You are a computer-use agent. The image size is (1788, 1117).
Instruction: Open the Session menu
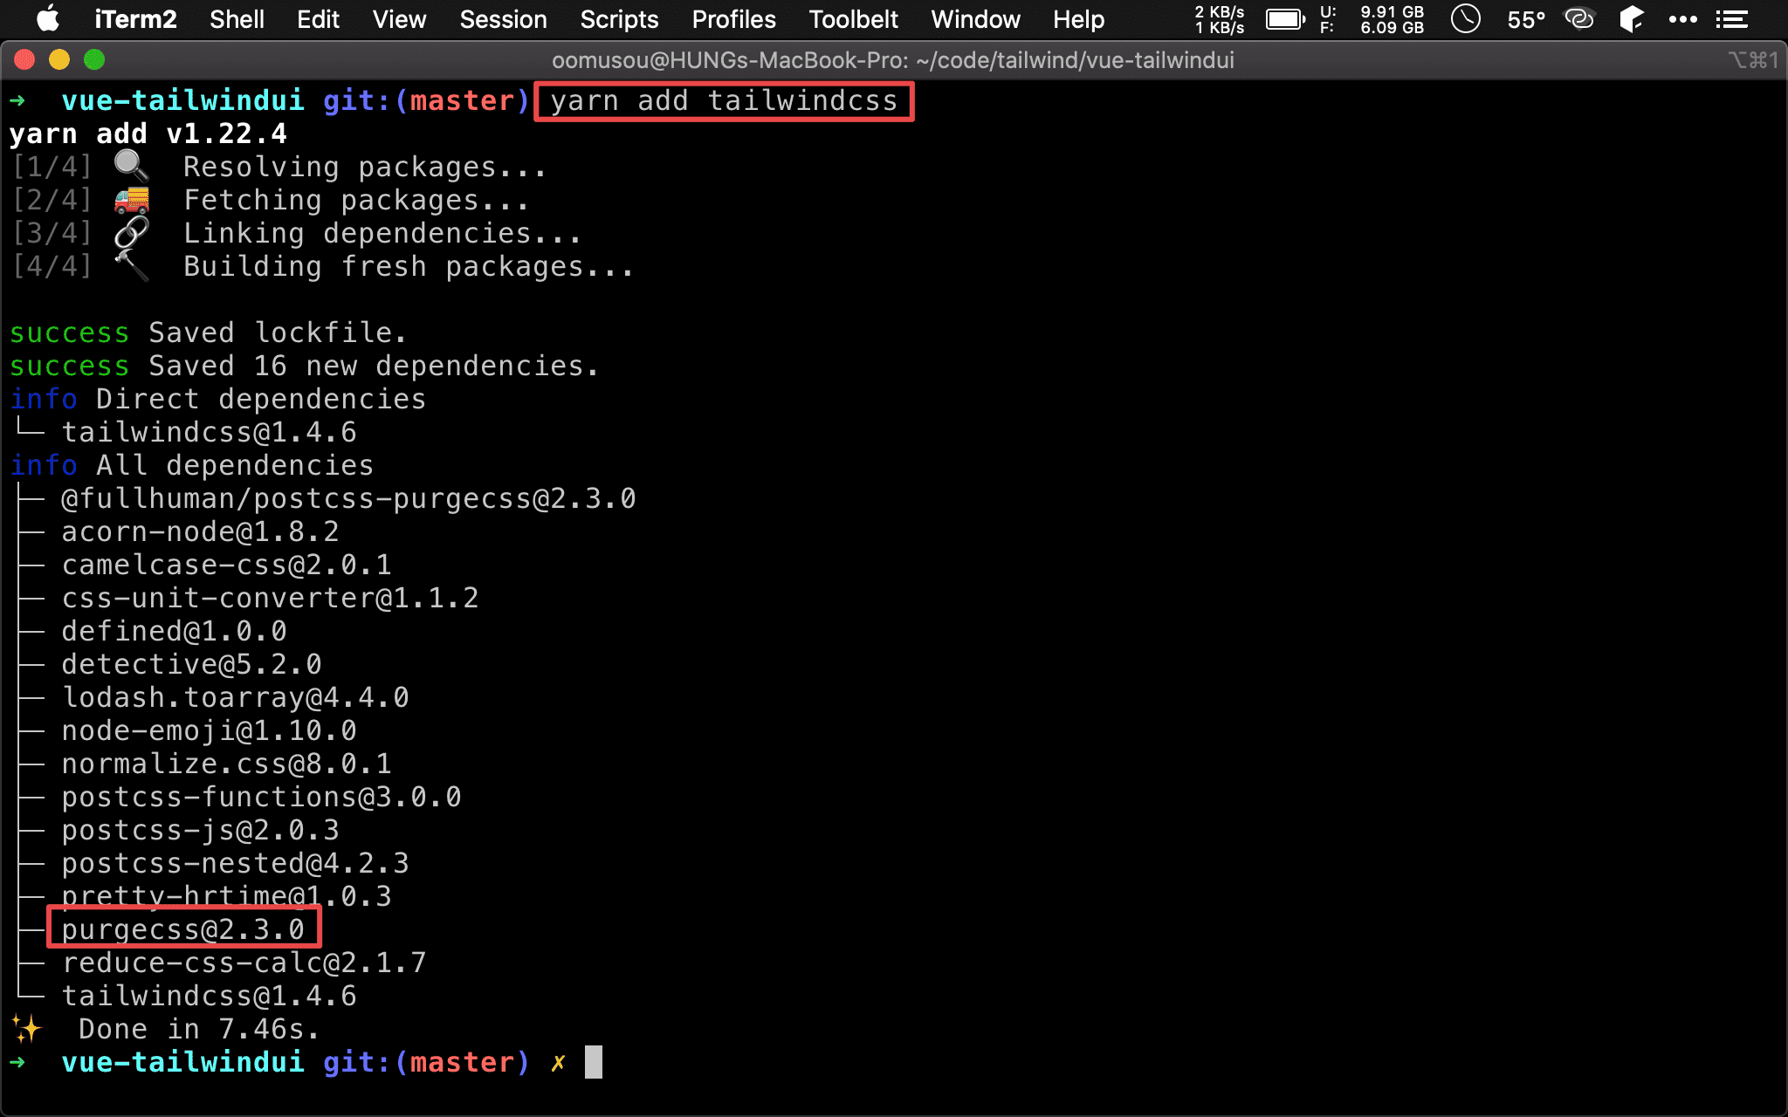[503, 19]
